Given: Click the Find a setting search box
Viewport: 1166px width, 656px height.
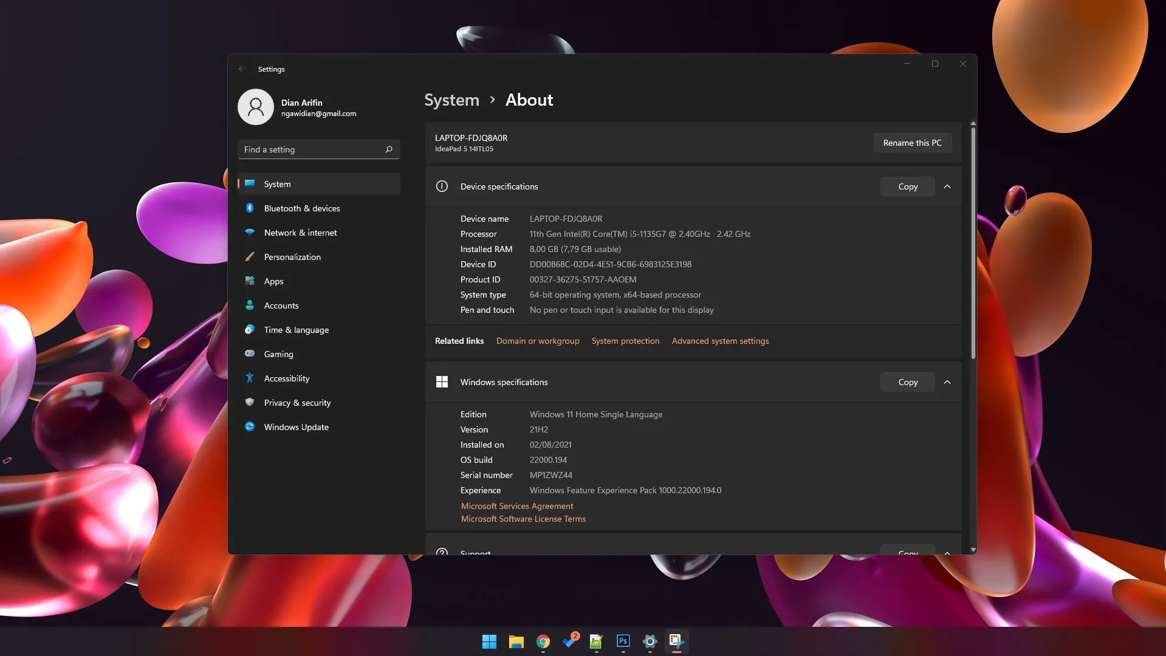Looking at the screenshot, I should (x=313, y=149).
